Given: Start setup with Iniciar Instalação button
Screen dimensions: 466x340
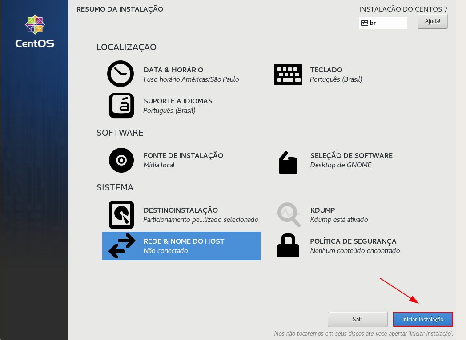Looking at the screenshot, I should 423,320.
